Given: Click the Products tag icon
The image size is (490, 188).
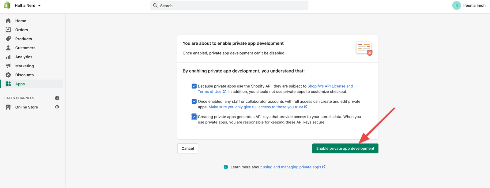Looking at the screenshot, I should (8, 39).
